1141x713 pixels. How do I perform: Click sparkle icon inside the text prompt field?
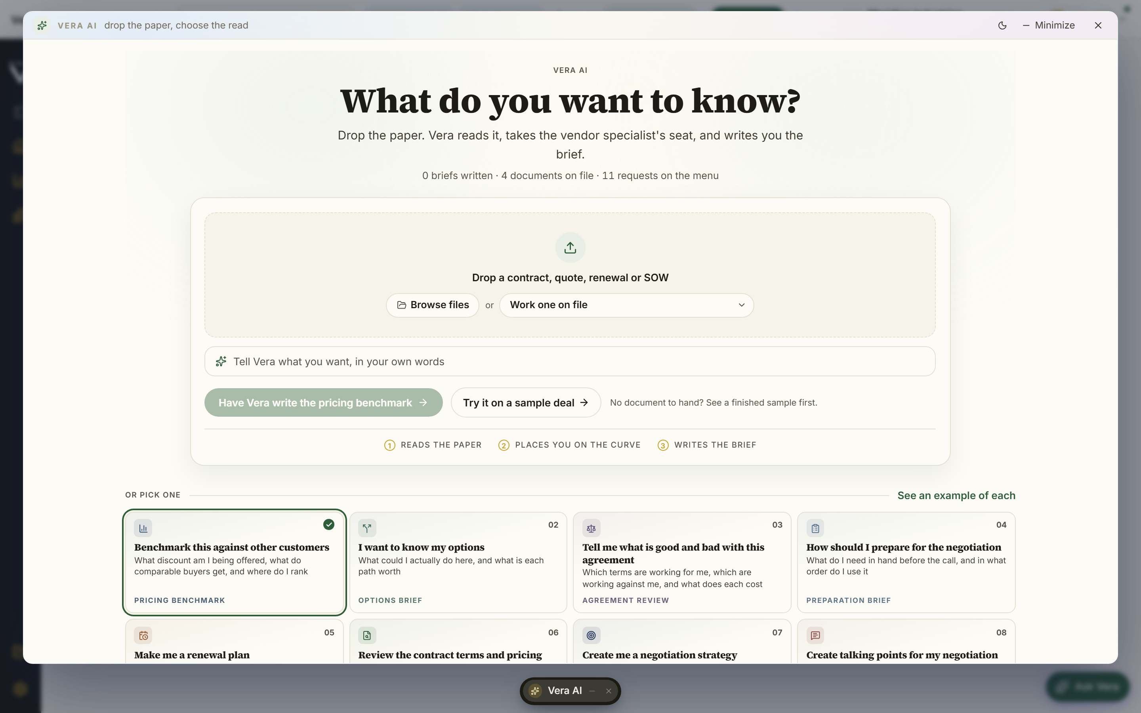click(221, 362)
